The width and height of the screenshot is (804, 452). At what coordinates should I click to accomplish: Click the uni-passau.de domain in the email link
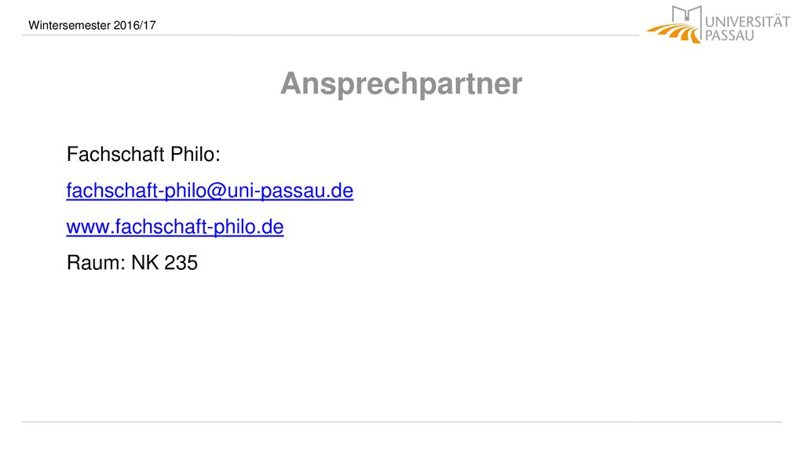pyautogui.click(x=291, y=191)
